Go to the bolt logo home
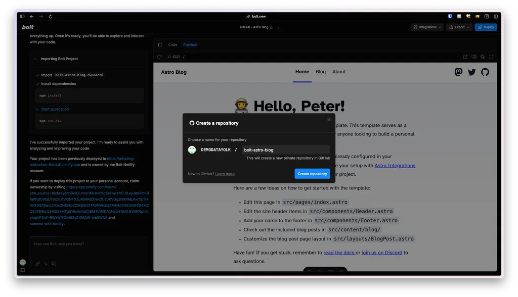Screen dimensions: 518x297 [x=28, y=27]
